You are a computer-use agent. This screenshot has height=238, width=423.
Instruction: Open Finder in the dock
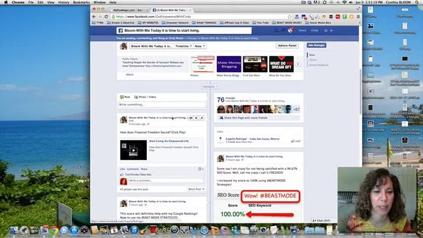pos(14,230)
